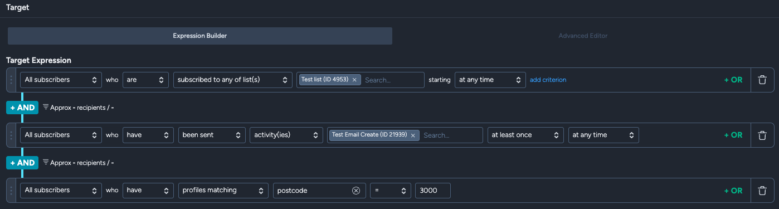Open 'have' dropdown in been sent row
Image resolution: width=779 pixels, height=209 pixels.
point(148,135)
